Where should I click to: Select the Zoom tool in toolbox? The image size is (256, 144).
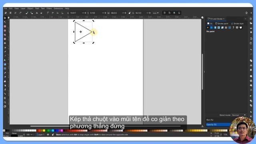(5, 102)
